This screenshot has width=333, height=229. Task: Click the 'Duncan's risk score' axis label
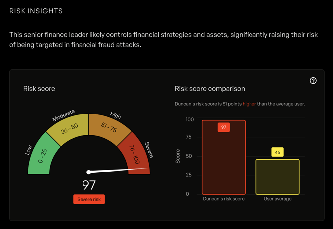[224, 199]
